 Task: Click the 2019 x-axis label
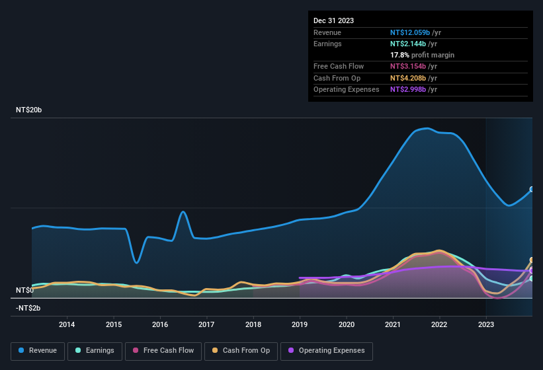[300, 324]
